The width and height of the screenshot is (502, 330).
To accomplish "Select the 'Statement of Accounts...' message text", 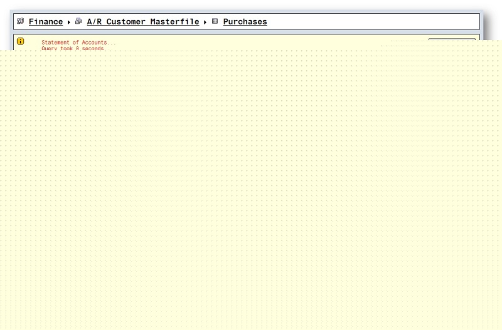I will 78,43.
